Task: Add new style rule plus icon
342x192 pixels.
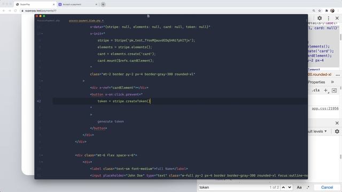Action: pos(326,90)
